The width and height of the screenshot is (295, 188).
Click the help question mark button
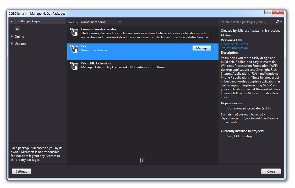coord(268,13)
